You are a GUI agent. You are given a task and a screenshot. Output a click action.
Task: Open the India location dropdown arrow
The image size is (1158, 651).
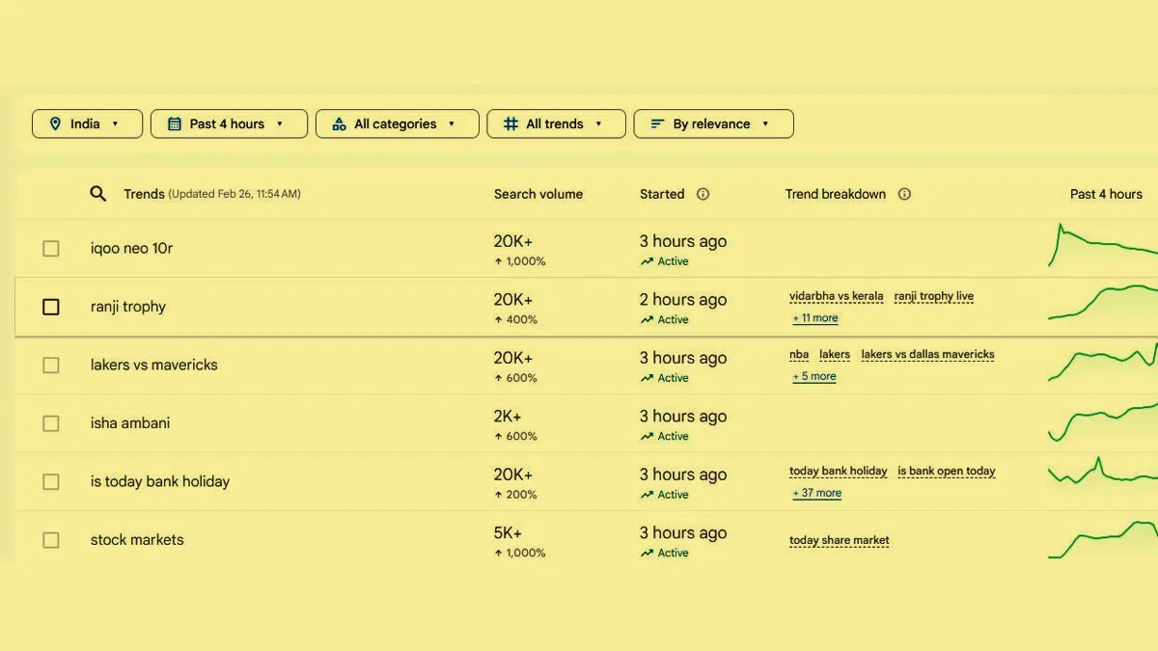tap(116, 124)
